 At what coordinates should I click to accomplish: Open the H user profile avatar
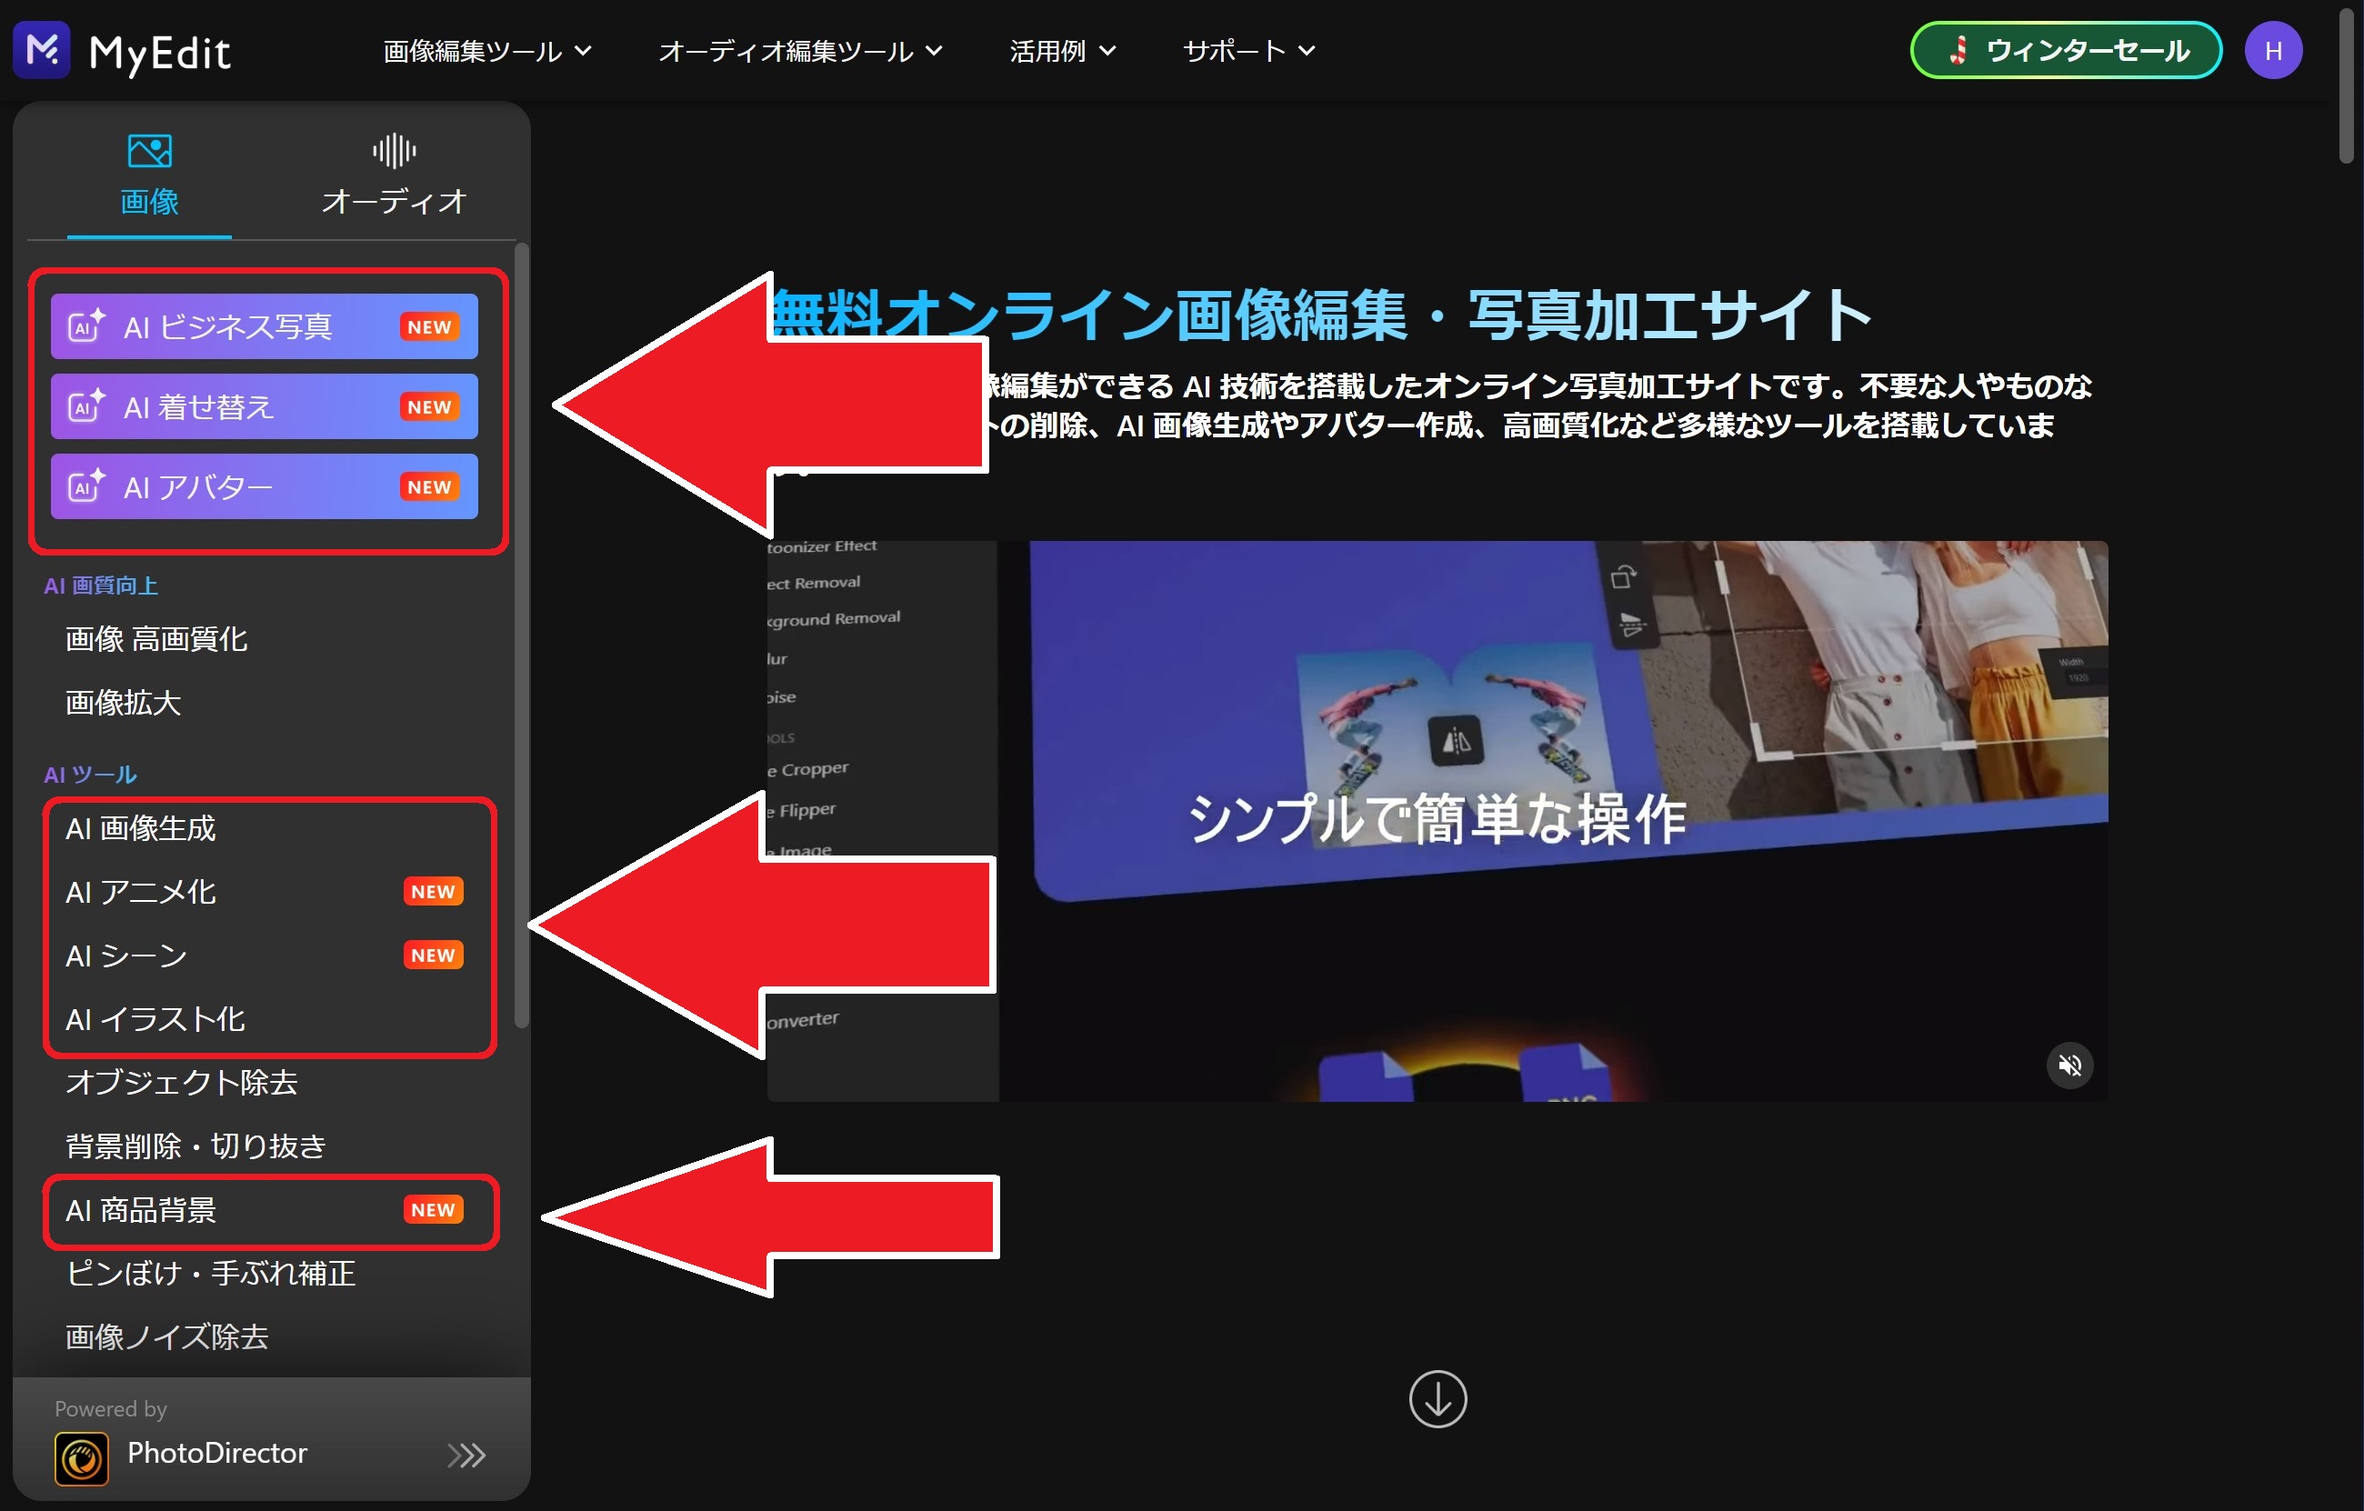[2272, 51]
